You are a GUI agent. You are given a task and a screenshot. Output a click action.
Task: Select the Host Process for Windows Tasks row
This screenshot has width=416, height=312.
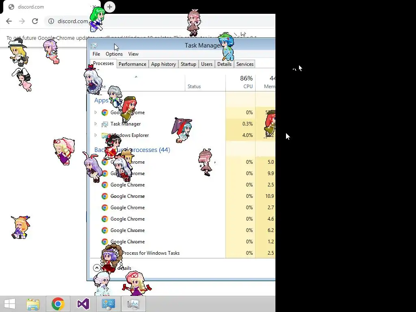[x=183, y=253]
